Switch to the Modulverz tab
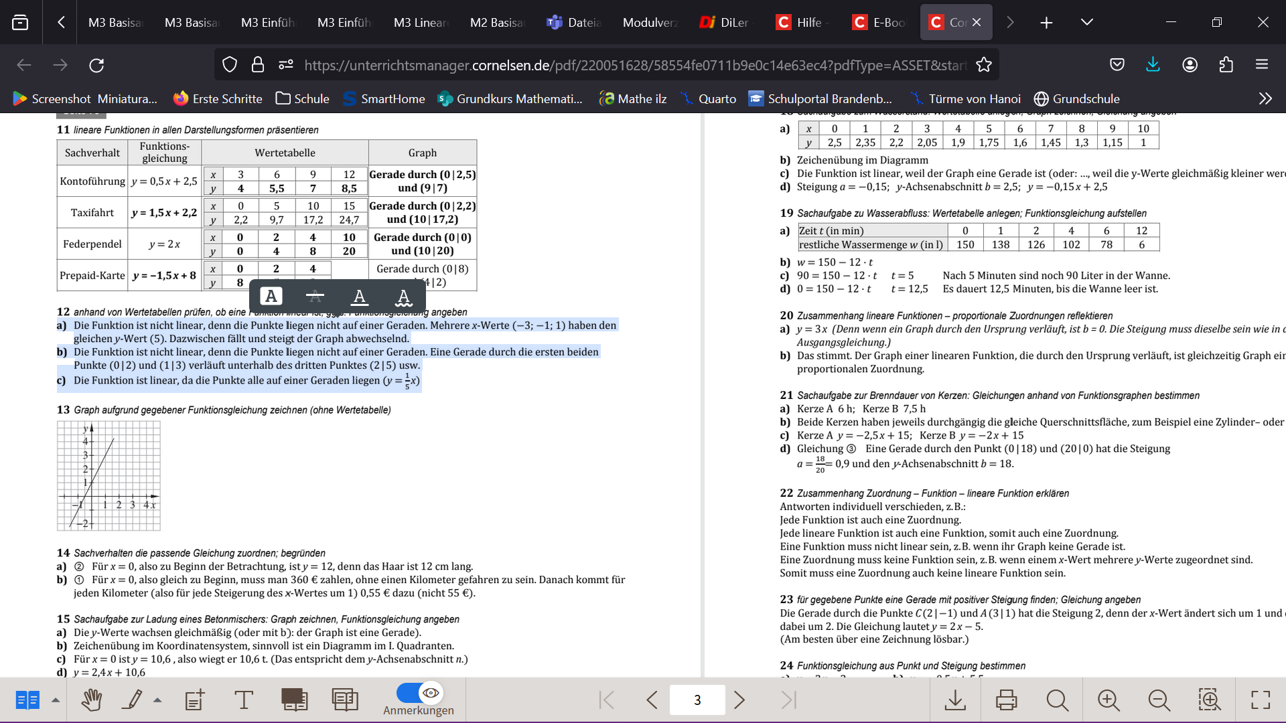The width and height of the screenshot is (1286, 723). click(x=650, y=22)
